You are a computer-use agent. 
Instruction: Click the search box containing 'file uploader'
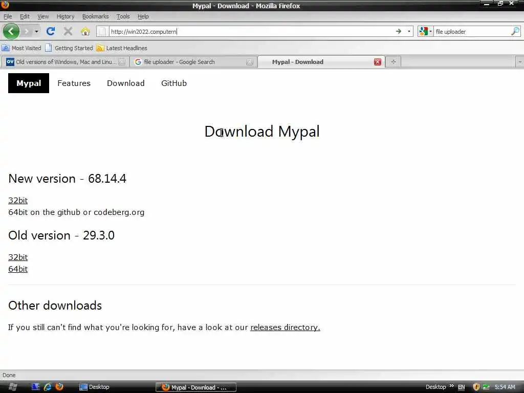tap(472, 31)
